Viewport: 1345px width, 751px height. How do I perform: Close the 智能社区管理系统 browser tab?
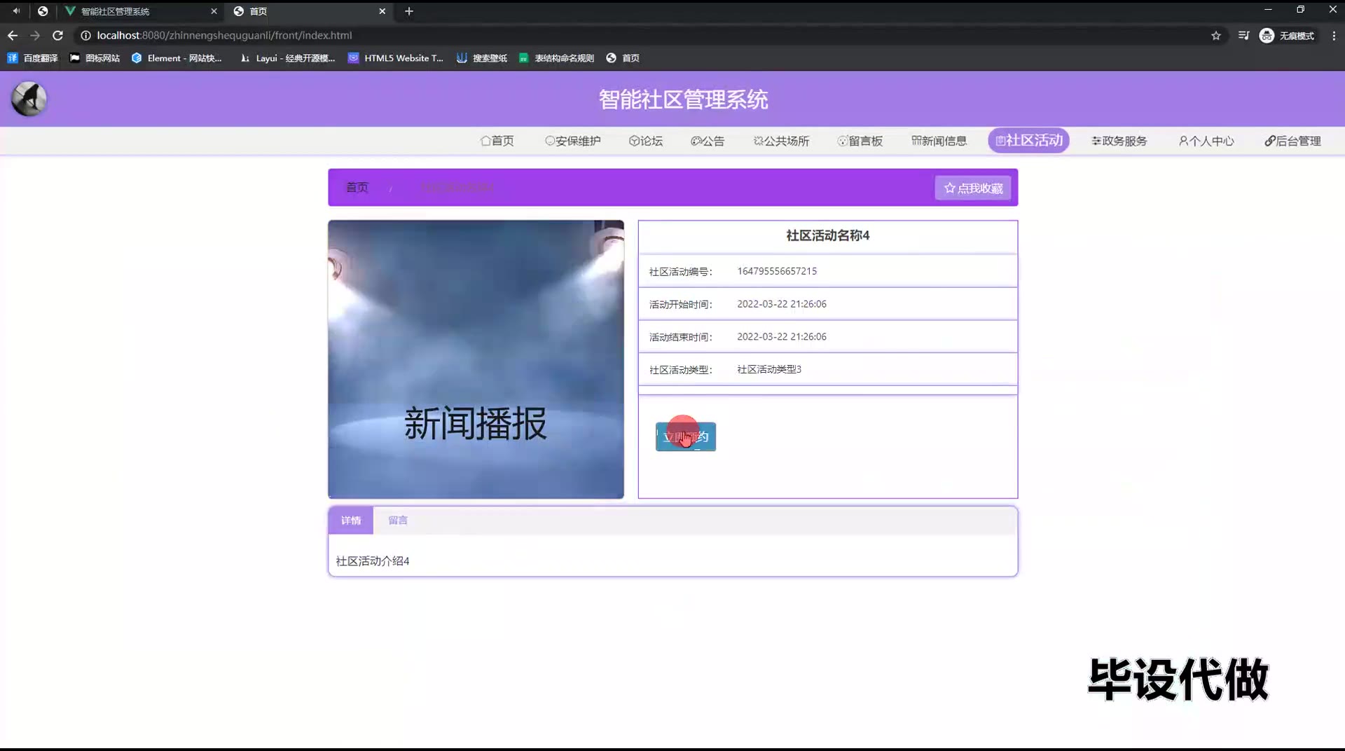214,11
